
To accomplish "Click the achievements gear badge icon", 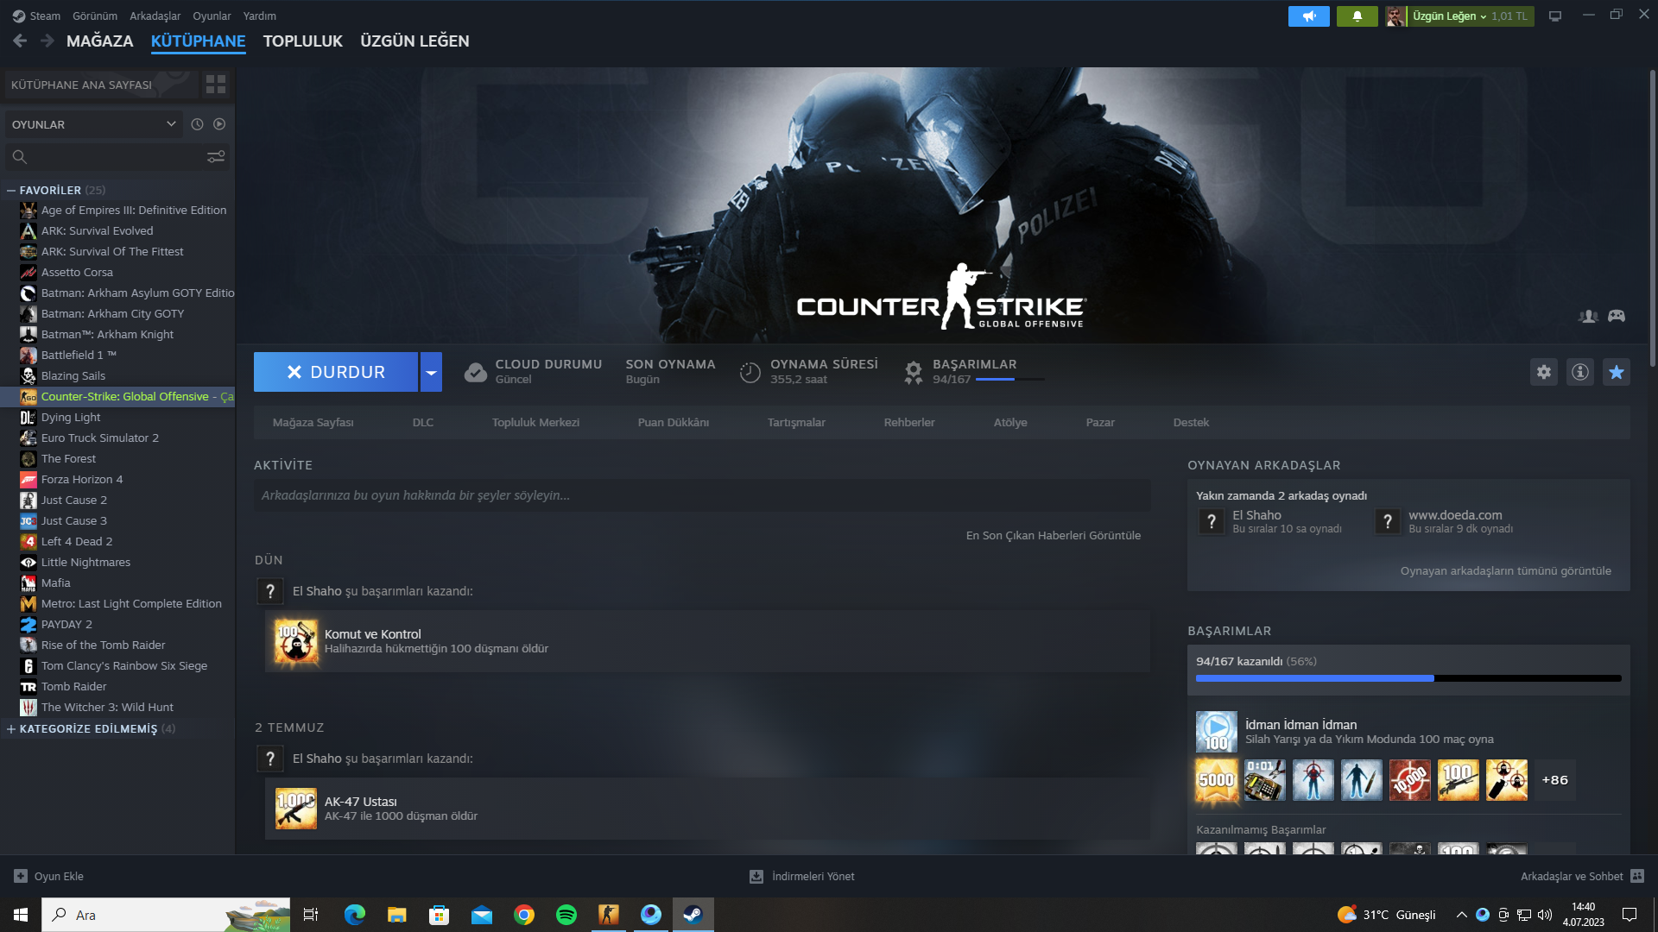I will [913, 372].
